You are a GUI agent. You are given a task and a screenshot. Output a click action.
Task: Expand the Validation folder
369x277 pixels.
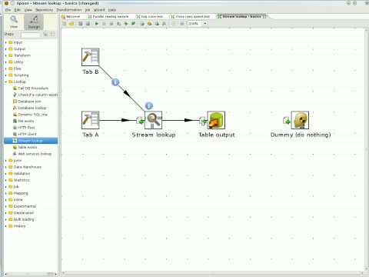tap(5, 174)
